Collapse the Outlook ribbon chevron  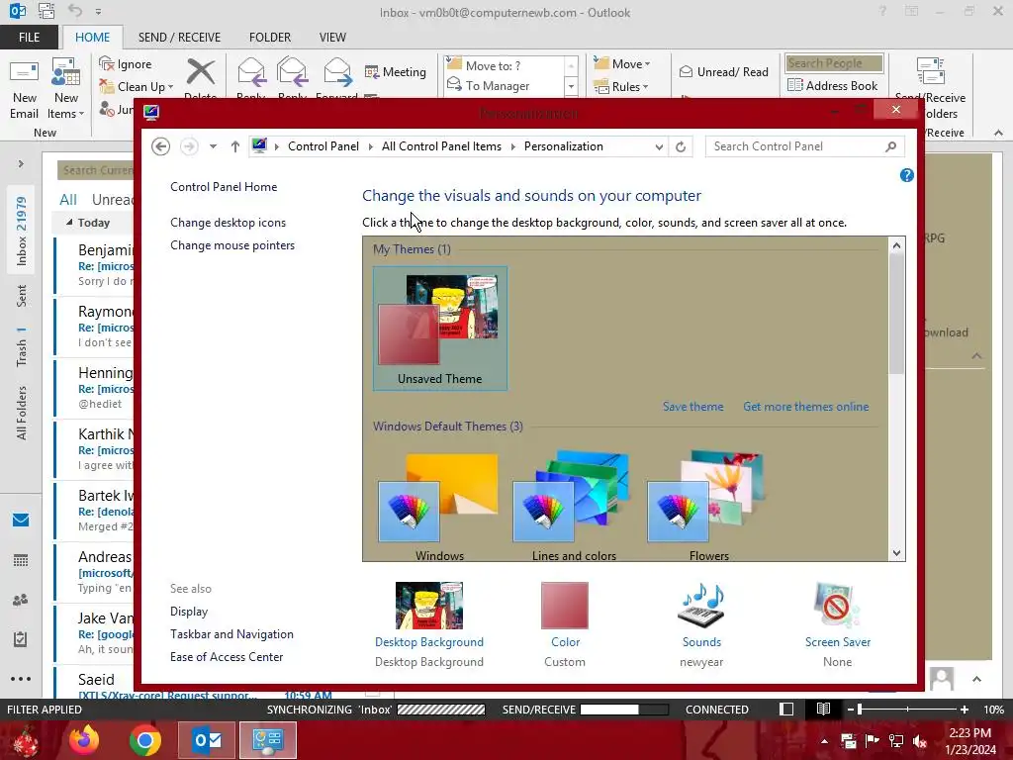coord(999,133)
